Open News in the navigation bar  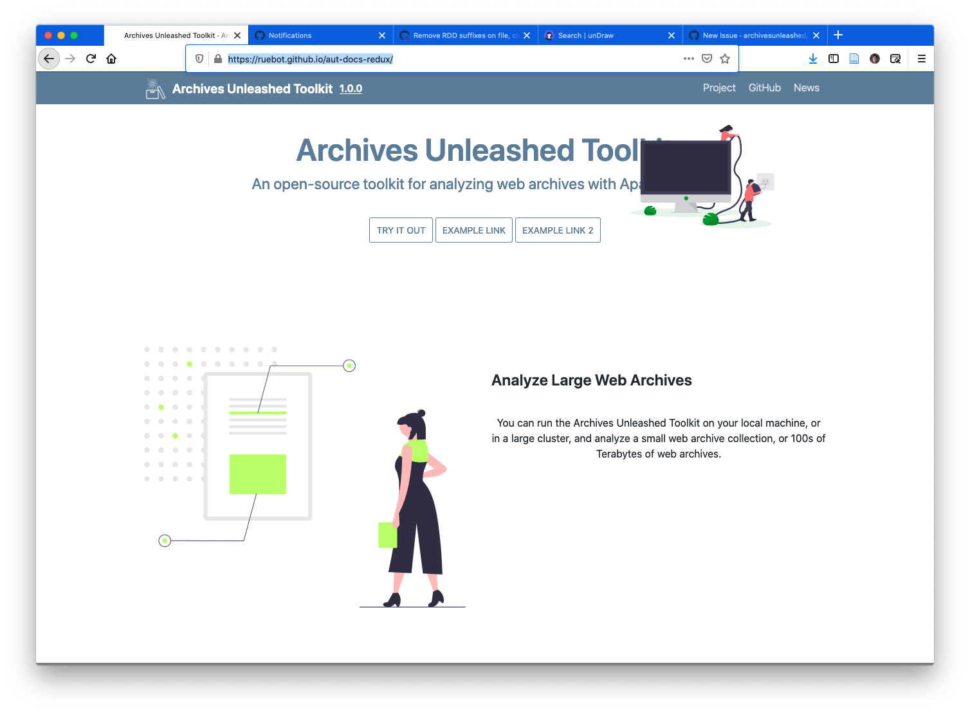pos(806,88)
